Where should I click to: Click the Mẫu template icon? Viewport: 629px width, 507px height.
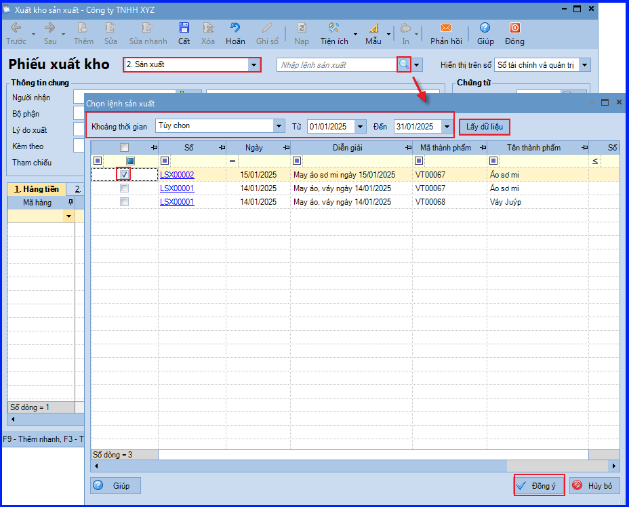[373, 28]
